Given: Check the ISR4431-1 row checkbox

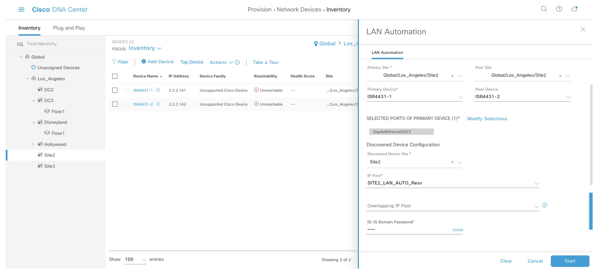Looking at the screenshot, I should pos(115,90).
